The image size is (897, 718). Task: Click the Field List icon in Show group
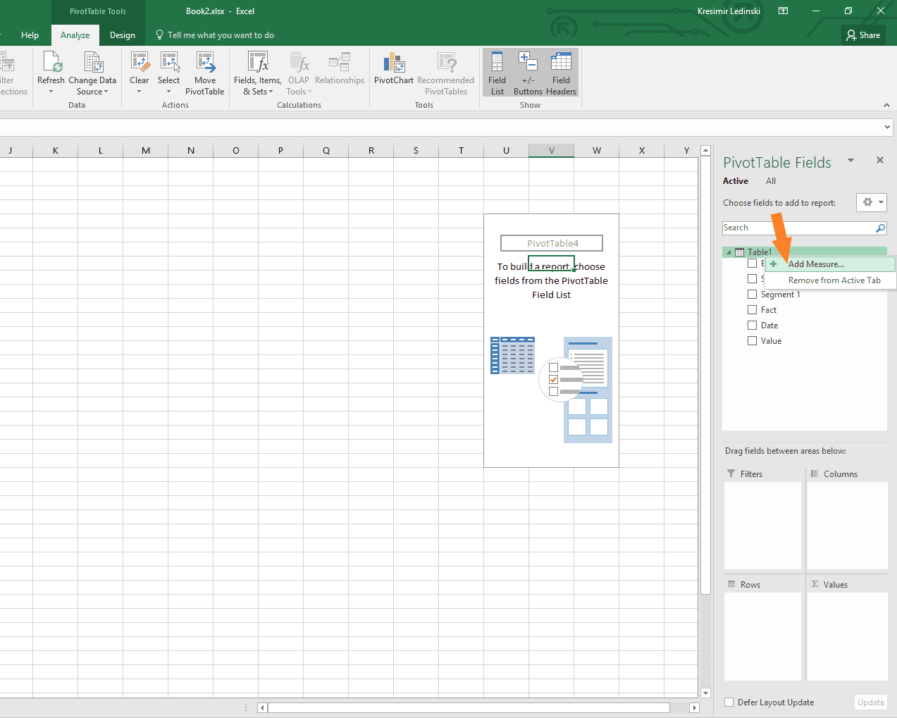497,70
